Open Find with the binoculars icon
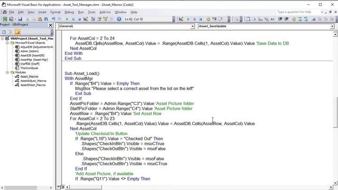 pos(46,19)
